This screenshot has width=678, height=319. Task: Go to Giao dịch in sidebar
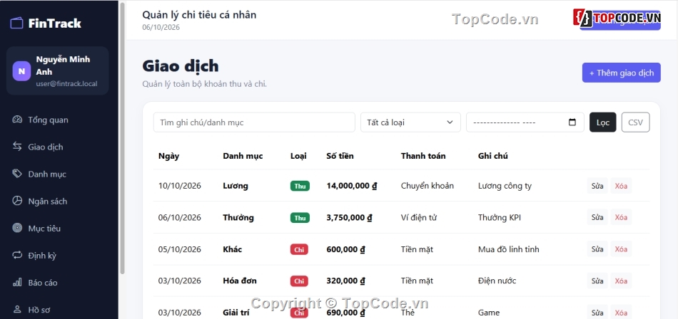click(x=59, y=147)
